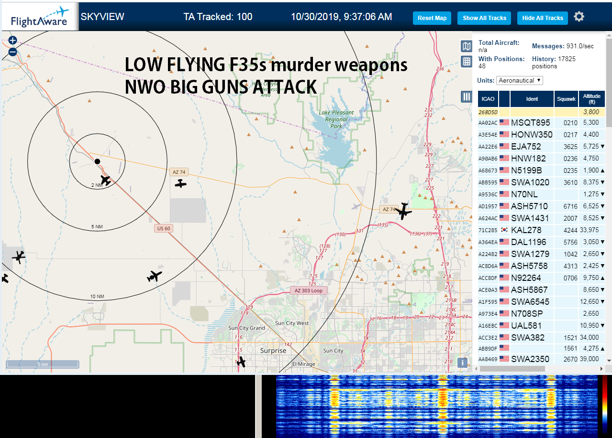
Task: Sort the table by the Squawk column
Action: (567, 99)
